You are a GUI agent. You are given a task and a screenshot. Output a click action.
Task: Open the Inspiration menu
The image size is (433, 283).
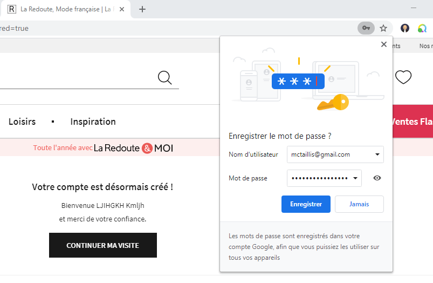tap(93, 122)
